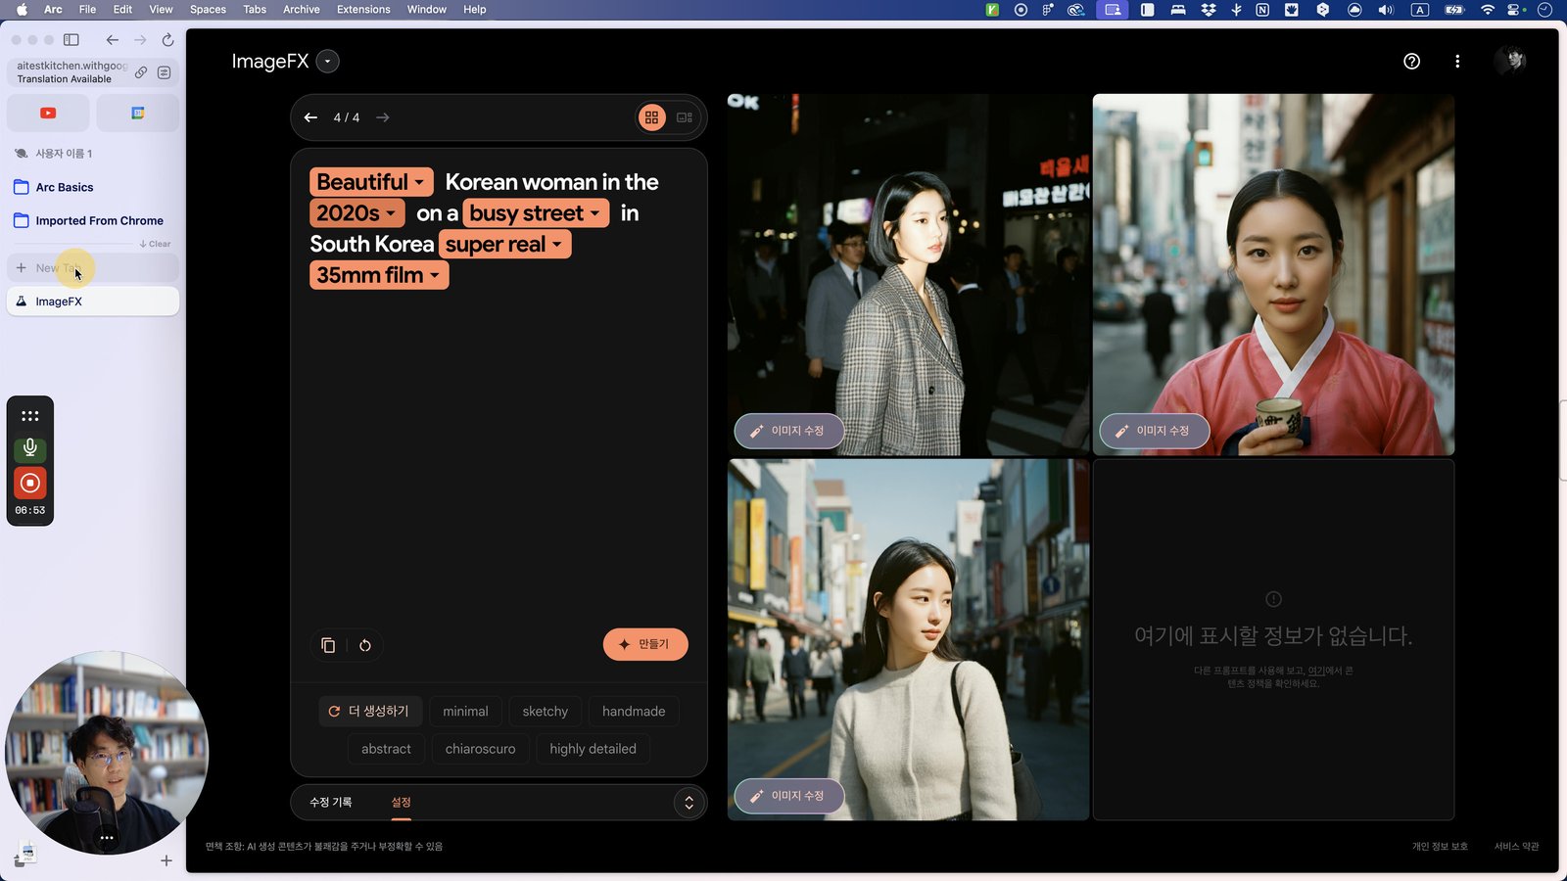Image resolution: width=1567 pixels, height=881 pixels.
Task: Open the 설정 tab
Action: pos(402,803)
